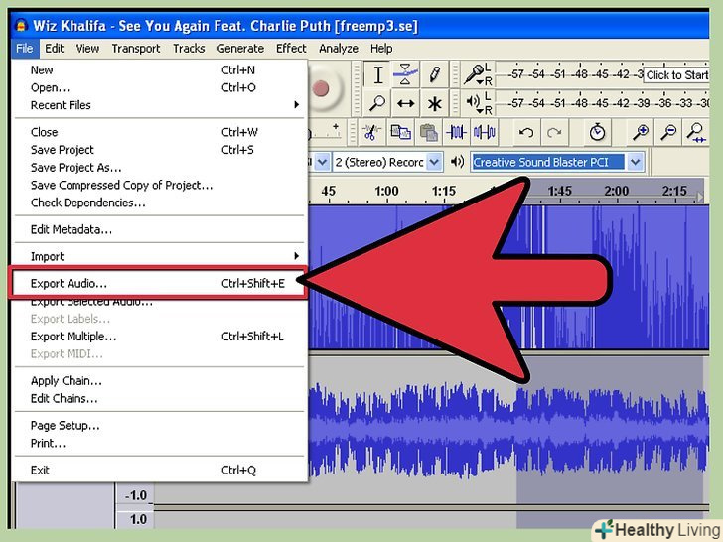Click the Silence audio icon

point(485,132)
